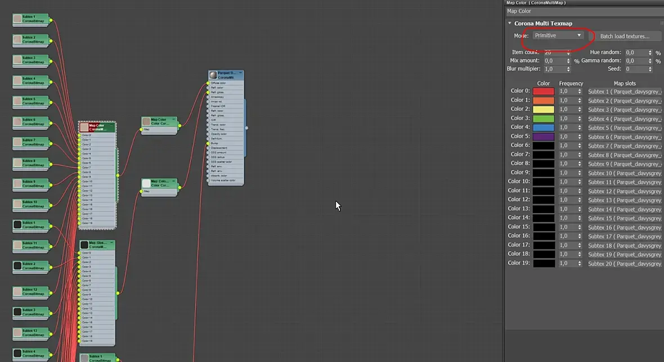
Task: Click the Parquet CoronaMtl node output socket
Action: (x=246, y=128)
